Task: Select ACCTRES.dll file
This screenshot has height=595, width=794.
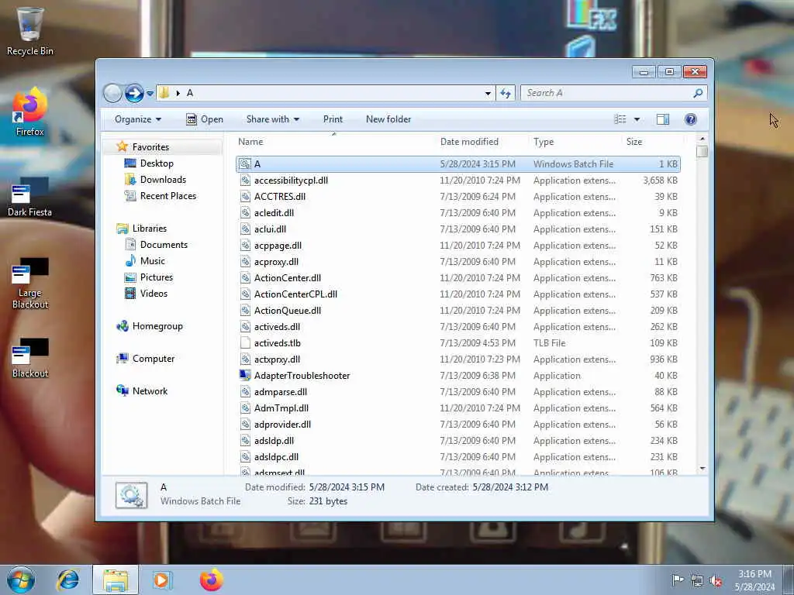Action: point(457,197)
